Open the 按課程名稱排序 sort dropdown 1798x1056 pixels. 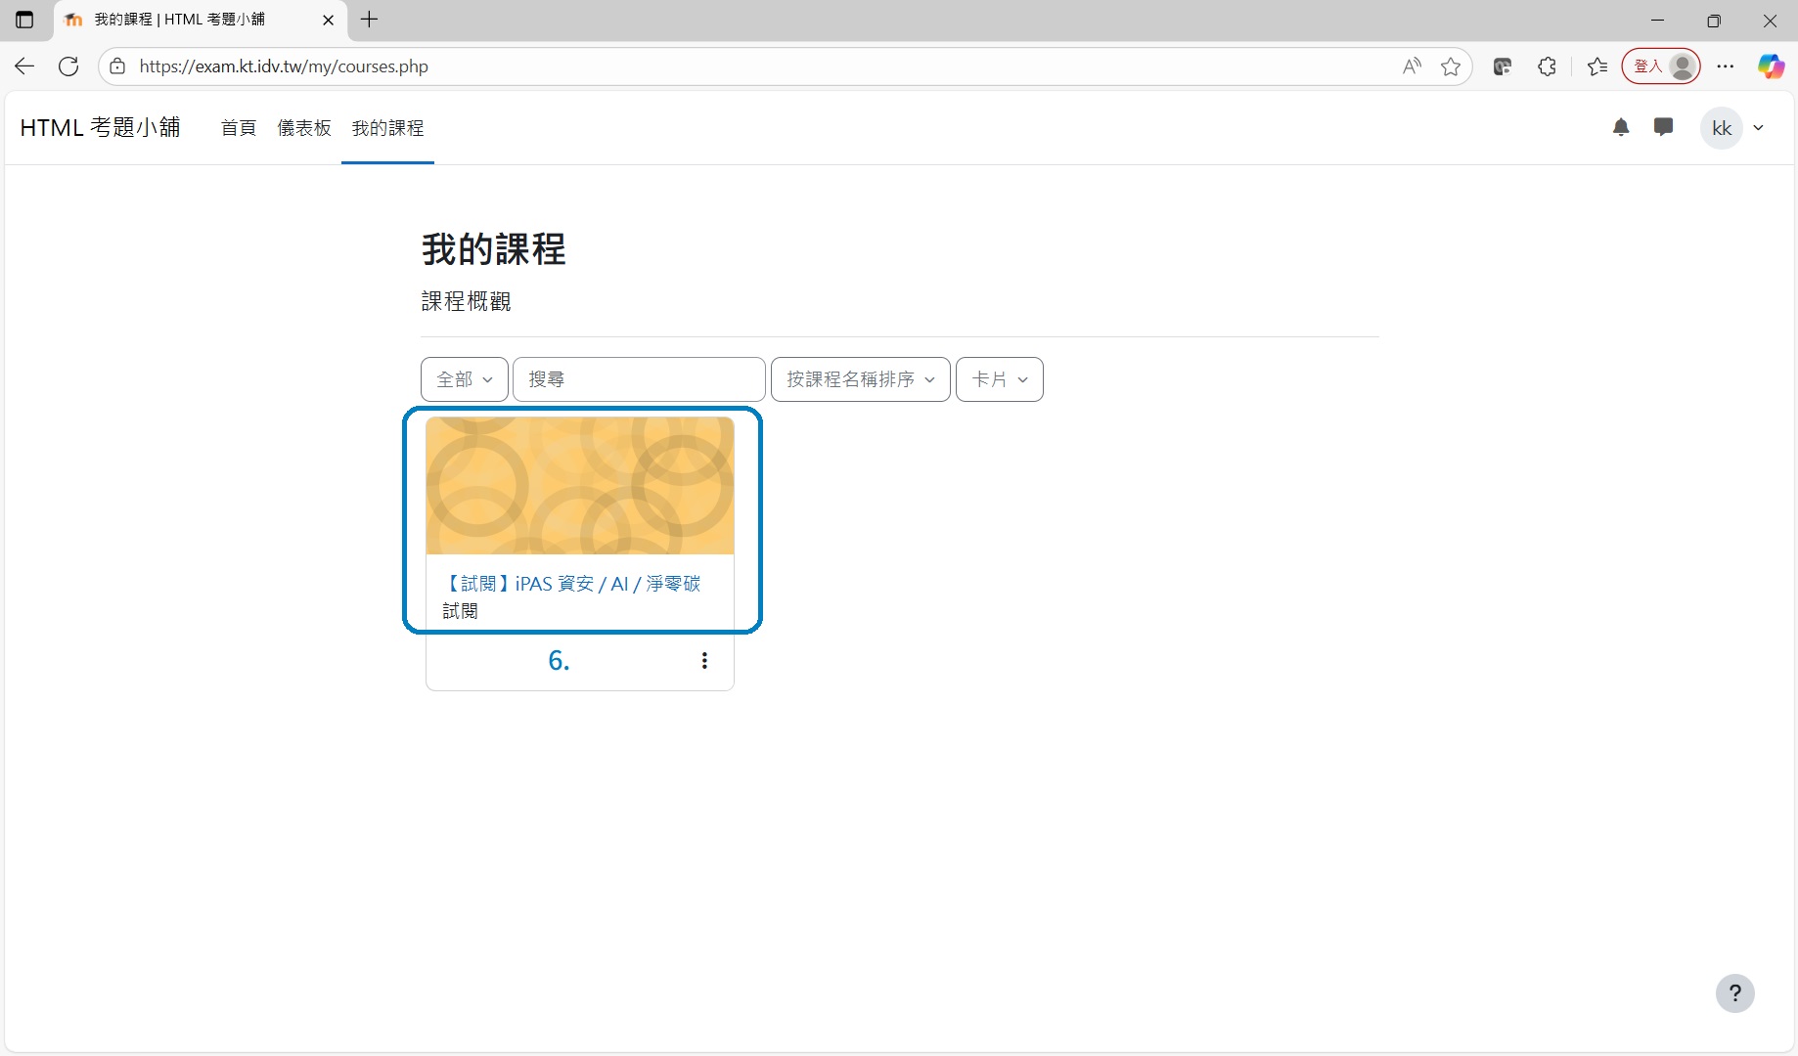pyautogui.click(x=860, y=379)
